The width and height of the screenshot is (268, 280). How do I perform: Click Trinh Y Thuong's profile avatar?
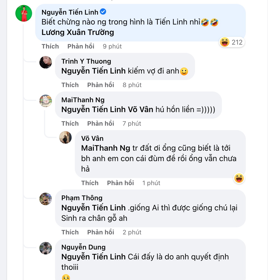click(46, 63)
